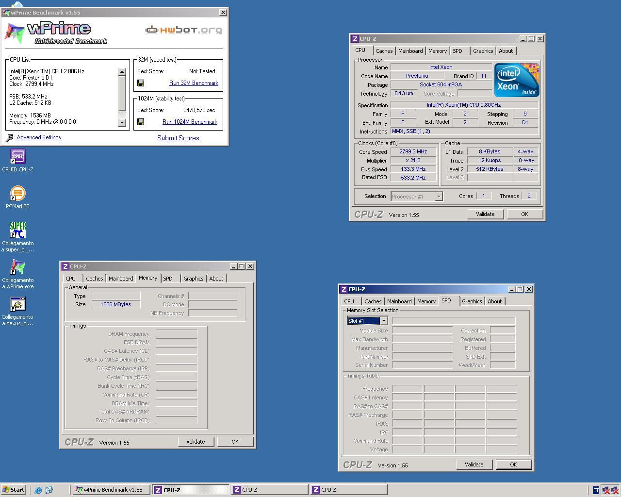This screenshot has width=621, height=497.
Task: Expand the Processor #1 selection dropdown
Action: [x=439, y=197]
